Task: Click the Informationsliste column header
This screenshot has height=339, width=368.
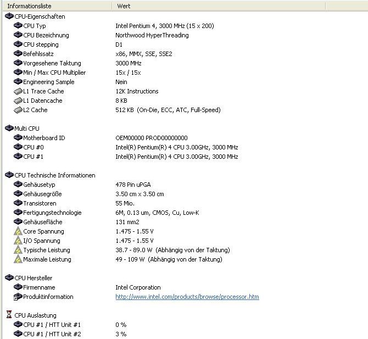Action: [57, 6]
